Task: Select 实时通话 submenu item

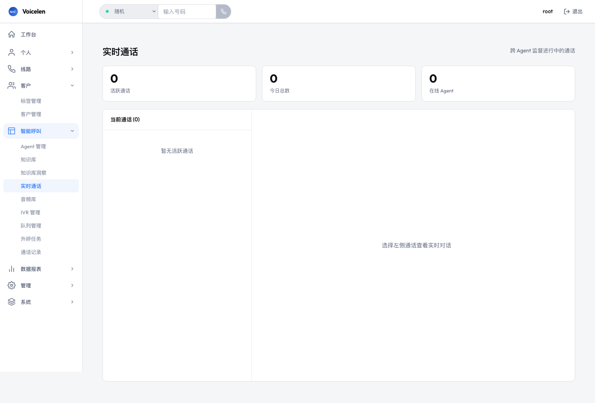Action: [x=41, y=186]
